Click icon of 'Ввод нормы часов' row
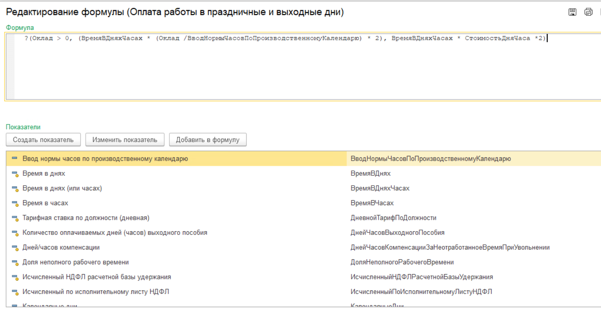 (x=15, y=159)
